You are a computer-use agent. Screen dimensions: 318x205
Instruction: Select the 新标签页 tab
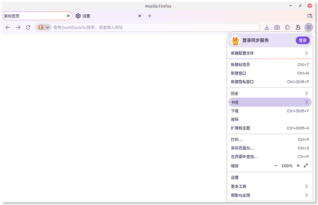coord(37,16)
